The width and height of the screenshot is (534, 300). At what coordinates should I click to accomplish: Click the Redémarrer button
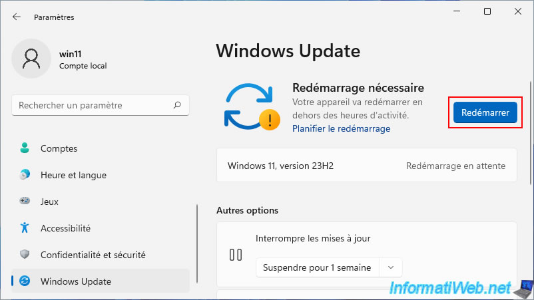pyautogui.click(x=485, y=112)
